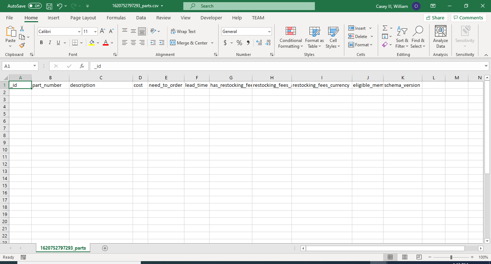Click the Paste clipboard icon

click(10, 32)
